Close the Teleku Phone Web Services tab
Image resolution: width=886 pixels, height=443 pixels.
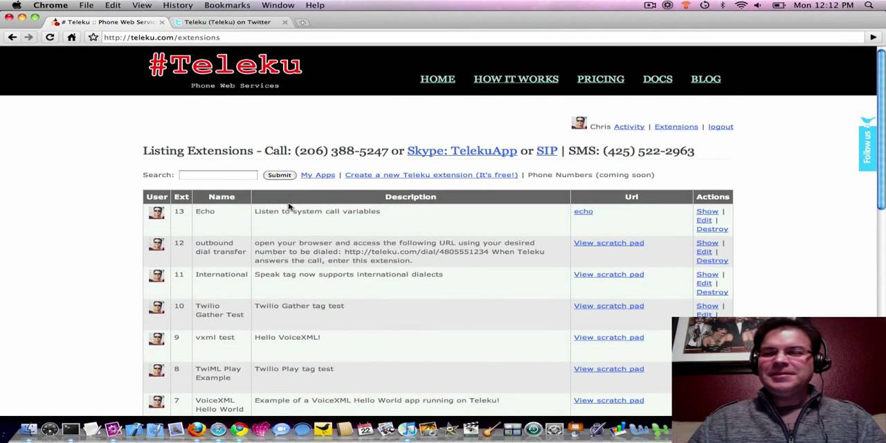click(162, 22)
